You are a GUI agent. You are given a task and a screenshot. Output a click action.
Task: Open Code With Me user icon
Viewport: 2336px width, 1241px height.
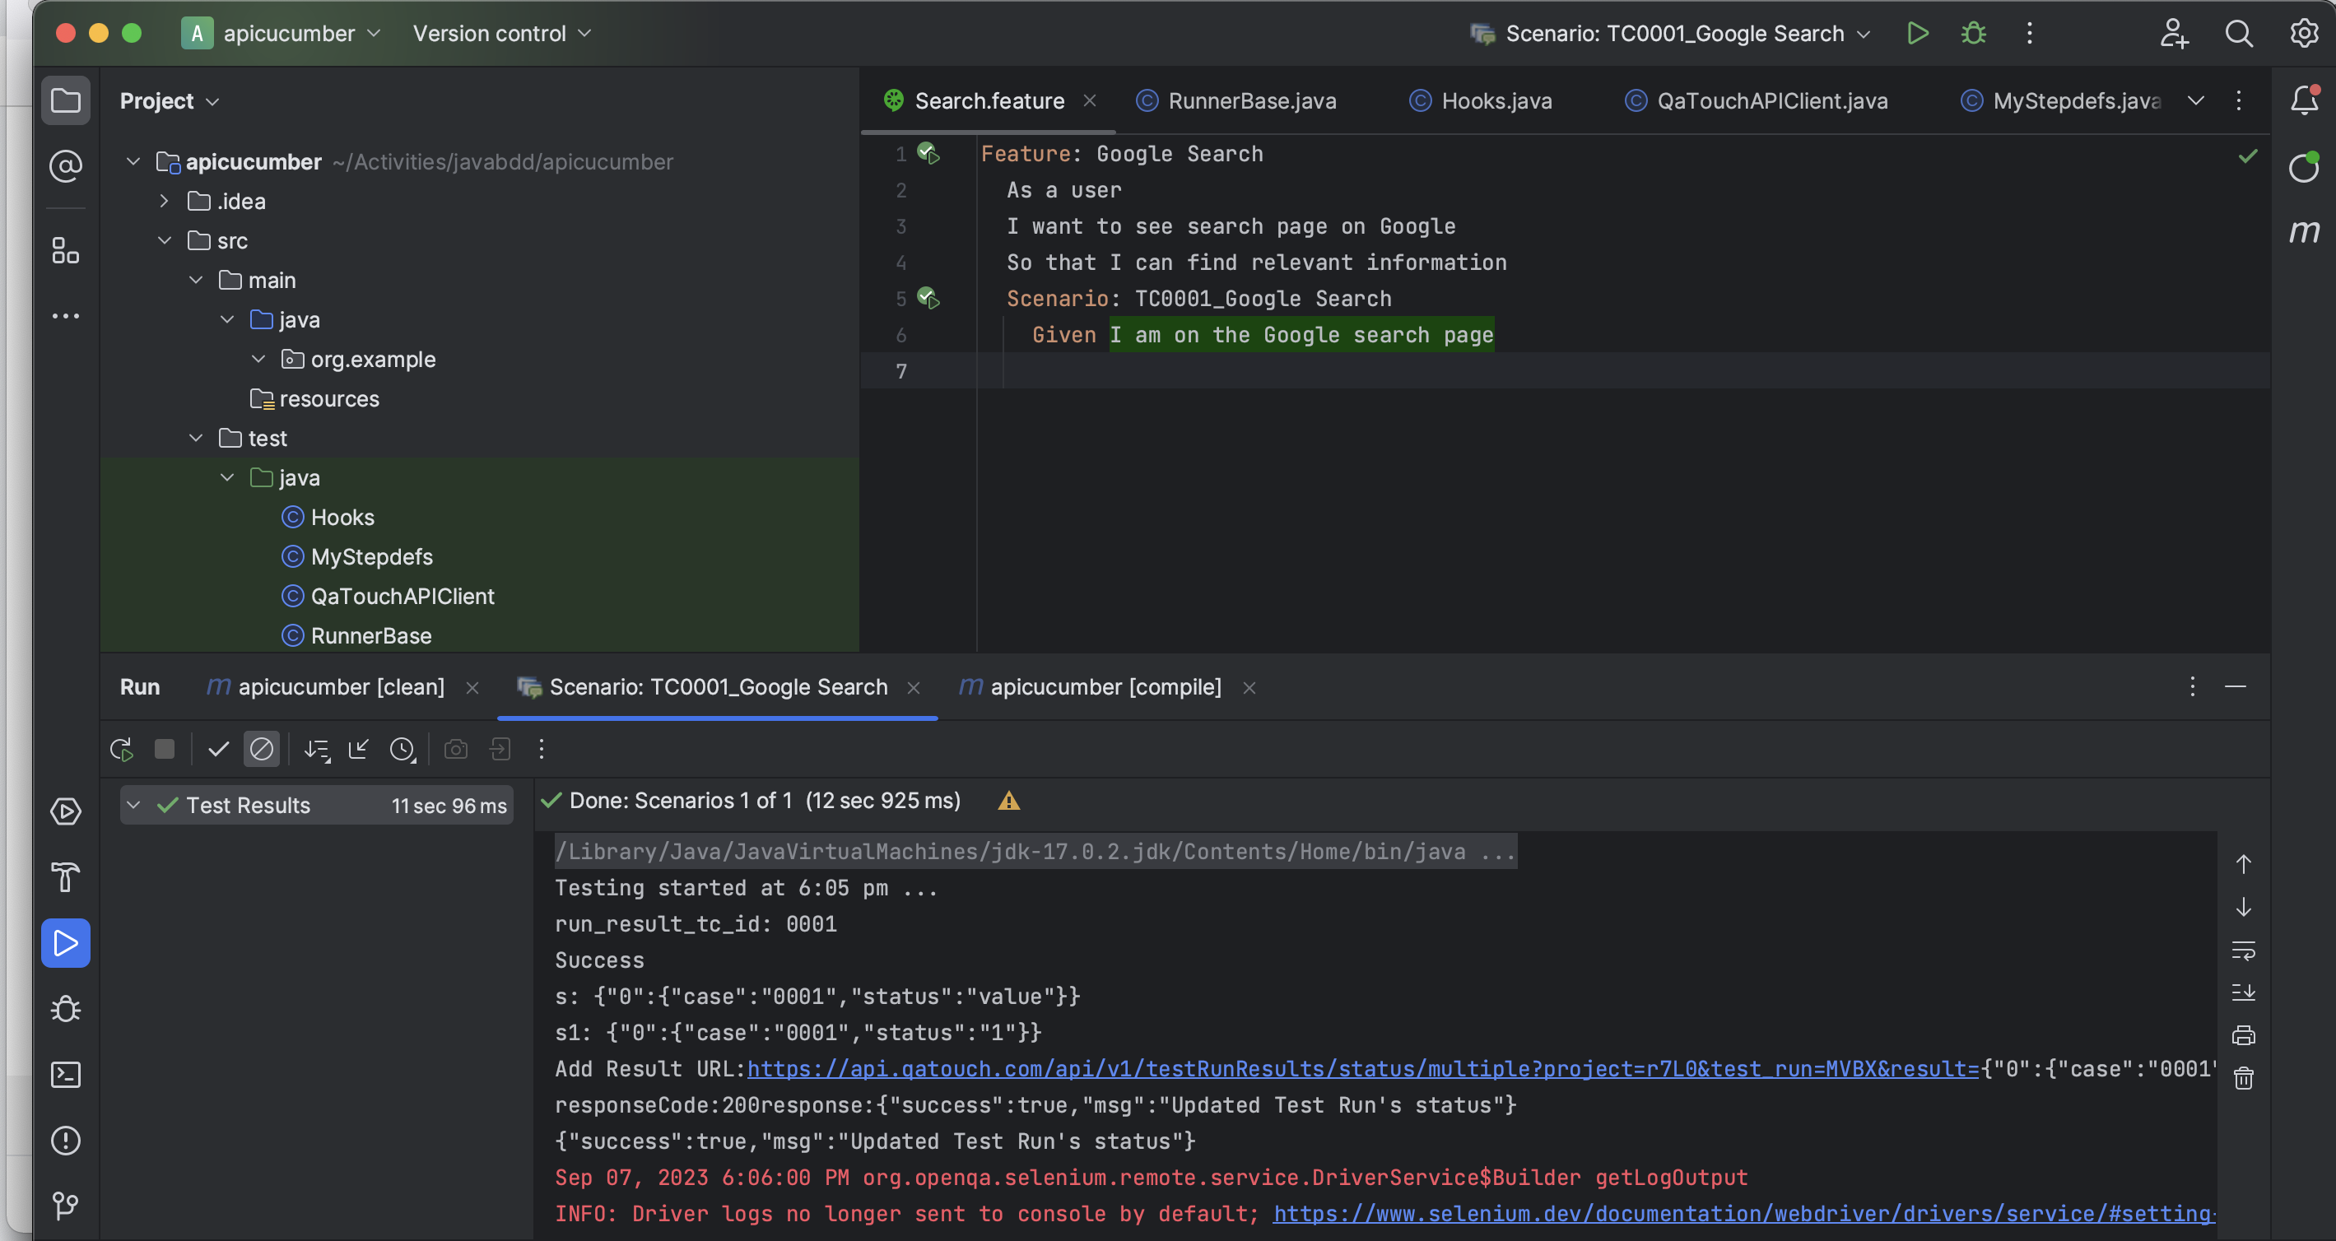coord(2174,34)
